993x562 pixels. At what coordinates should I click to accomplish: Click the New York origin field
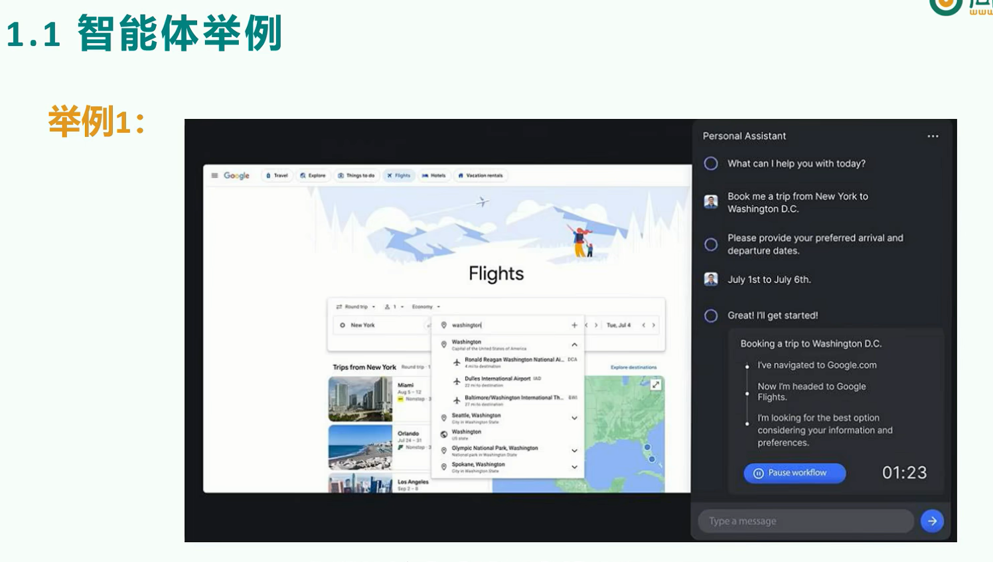pos(382,326)
